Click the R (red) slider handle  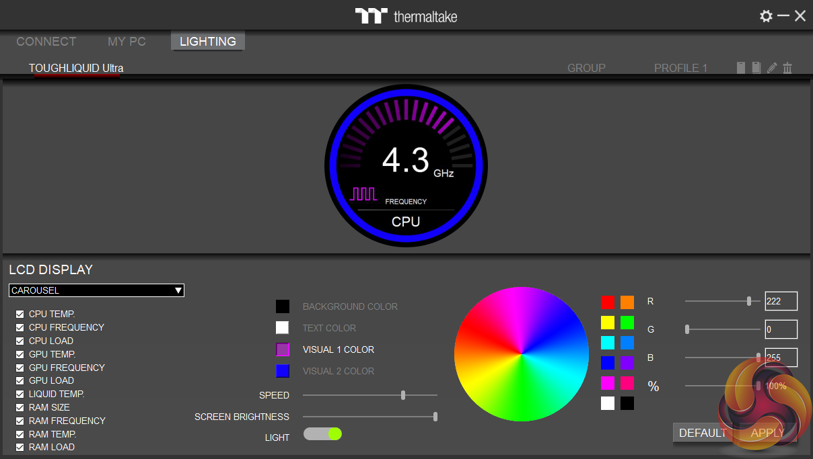tap(749, 301)
